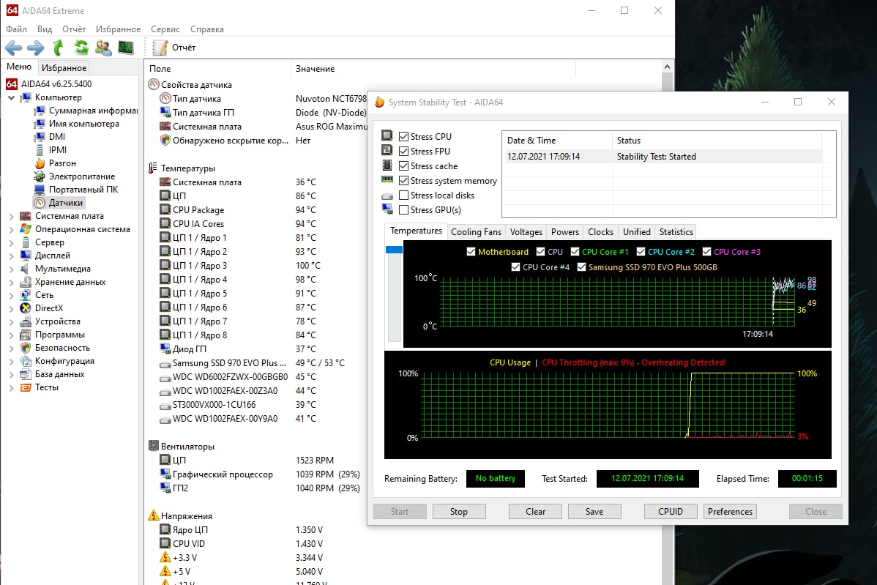Click the CPUID button
This screenshot has height=585, width=877.
tap(670, 511)
